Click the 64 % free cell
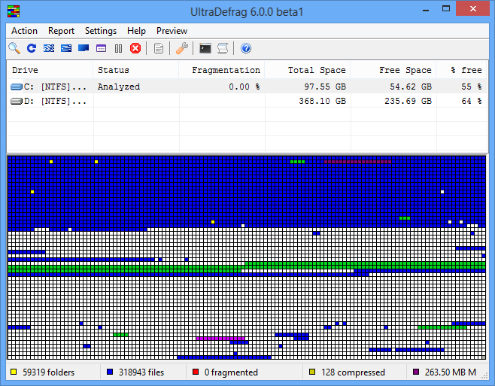The height and width of the screenshot is (386, 495). point(472,101)
